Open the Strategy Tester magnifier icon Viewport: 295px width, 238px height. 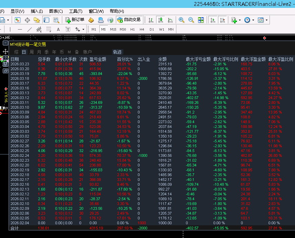[56, 20]
